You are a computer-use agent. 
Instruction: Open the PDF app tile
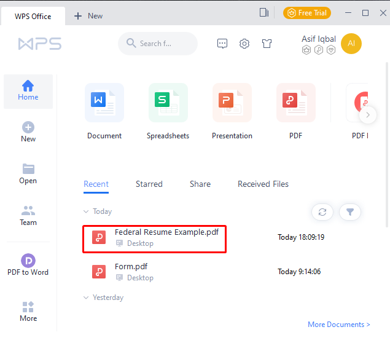296,111
